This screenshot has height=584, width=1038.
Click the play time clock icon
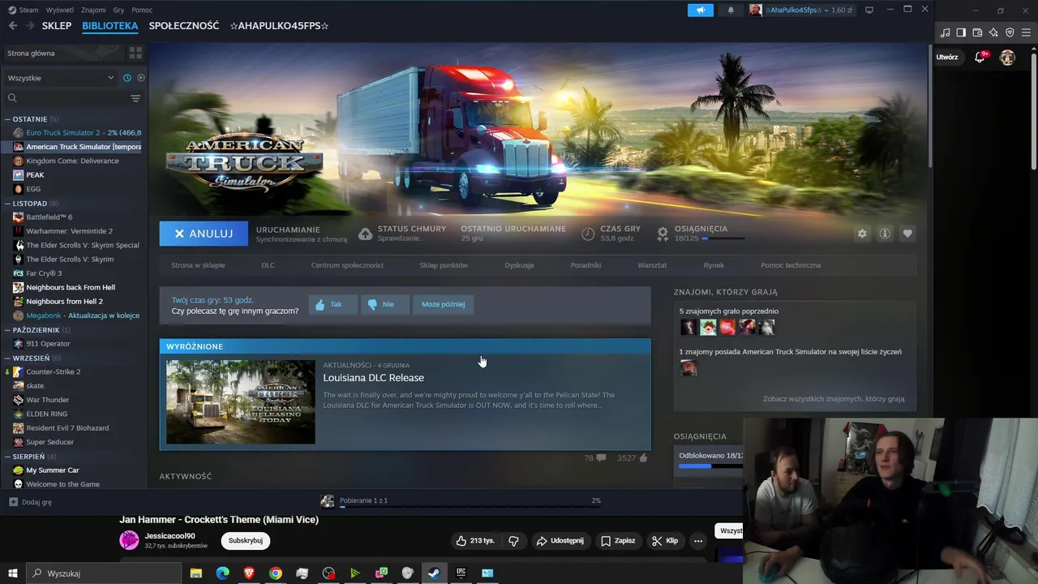[x=588, y=234]
